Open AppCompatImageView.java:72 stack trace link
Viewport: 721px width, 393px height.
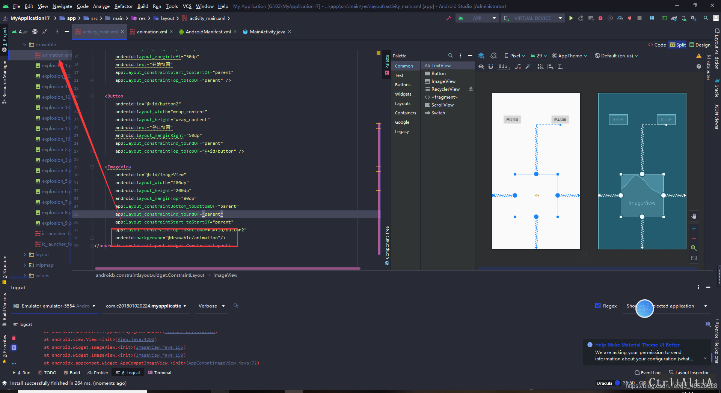222,363
